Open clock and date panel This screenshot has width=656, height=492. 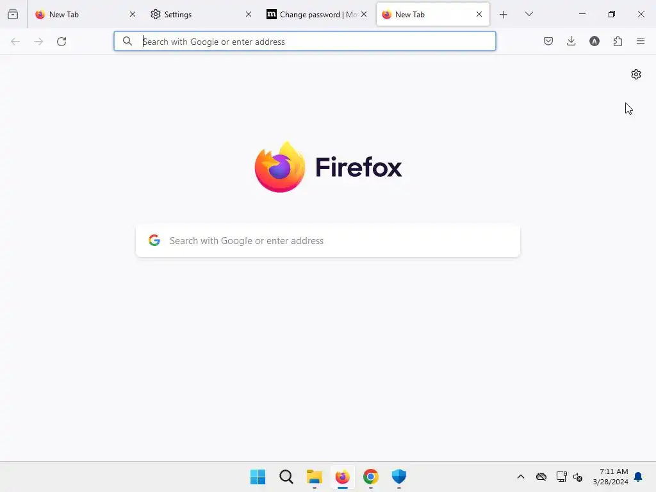point(611,477)
